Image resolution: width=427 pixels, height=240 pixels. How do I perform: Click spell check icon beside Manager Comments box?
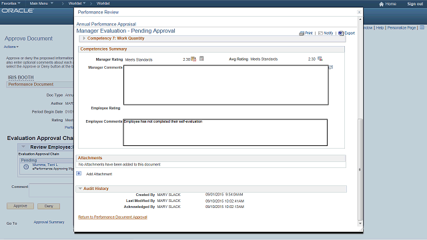[x=331, y=67]
